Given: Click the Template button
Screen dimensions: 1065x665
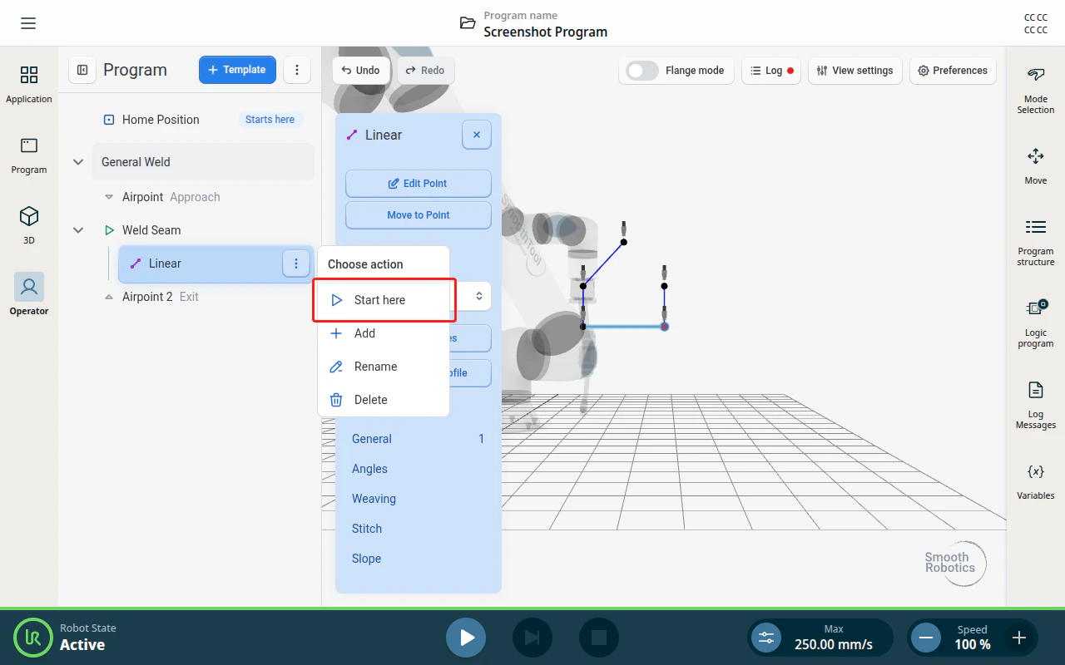Looking at the screenshot, I should (237, 70).
